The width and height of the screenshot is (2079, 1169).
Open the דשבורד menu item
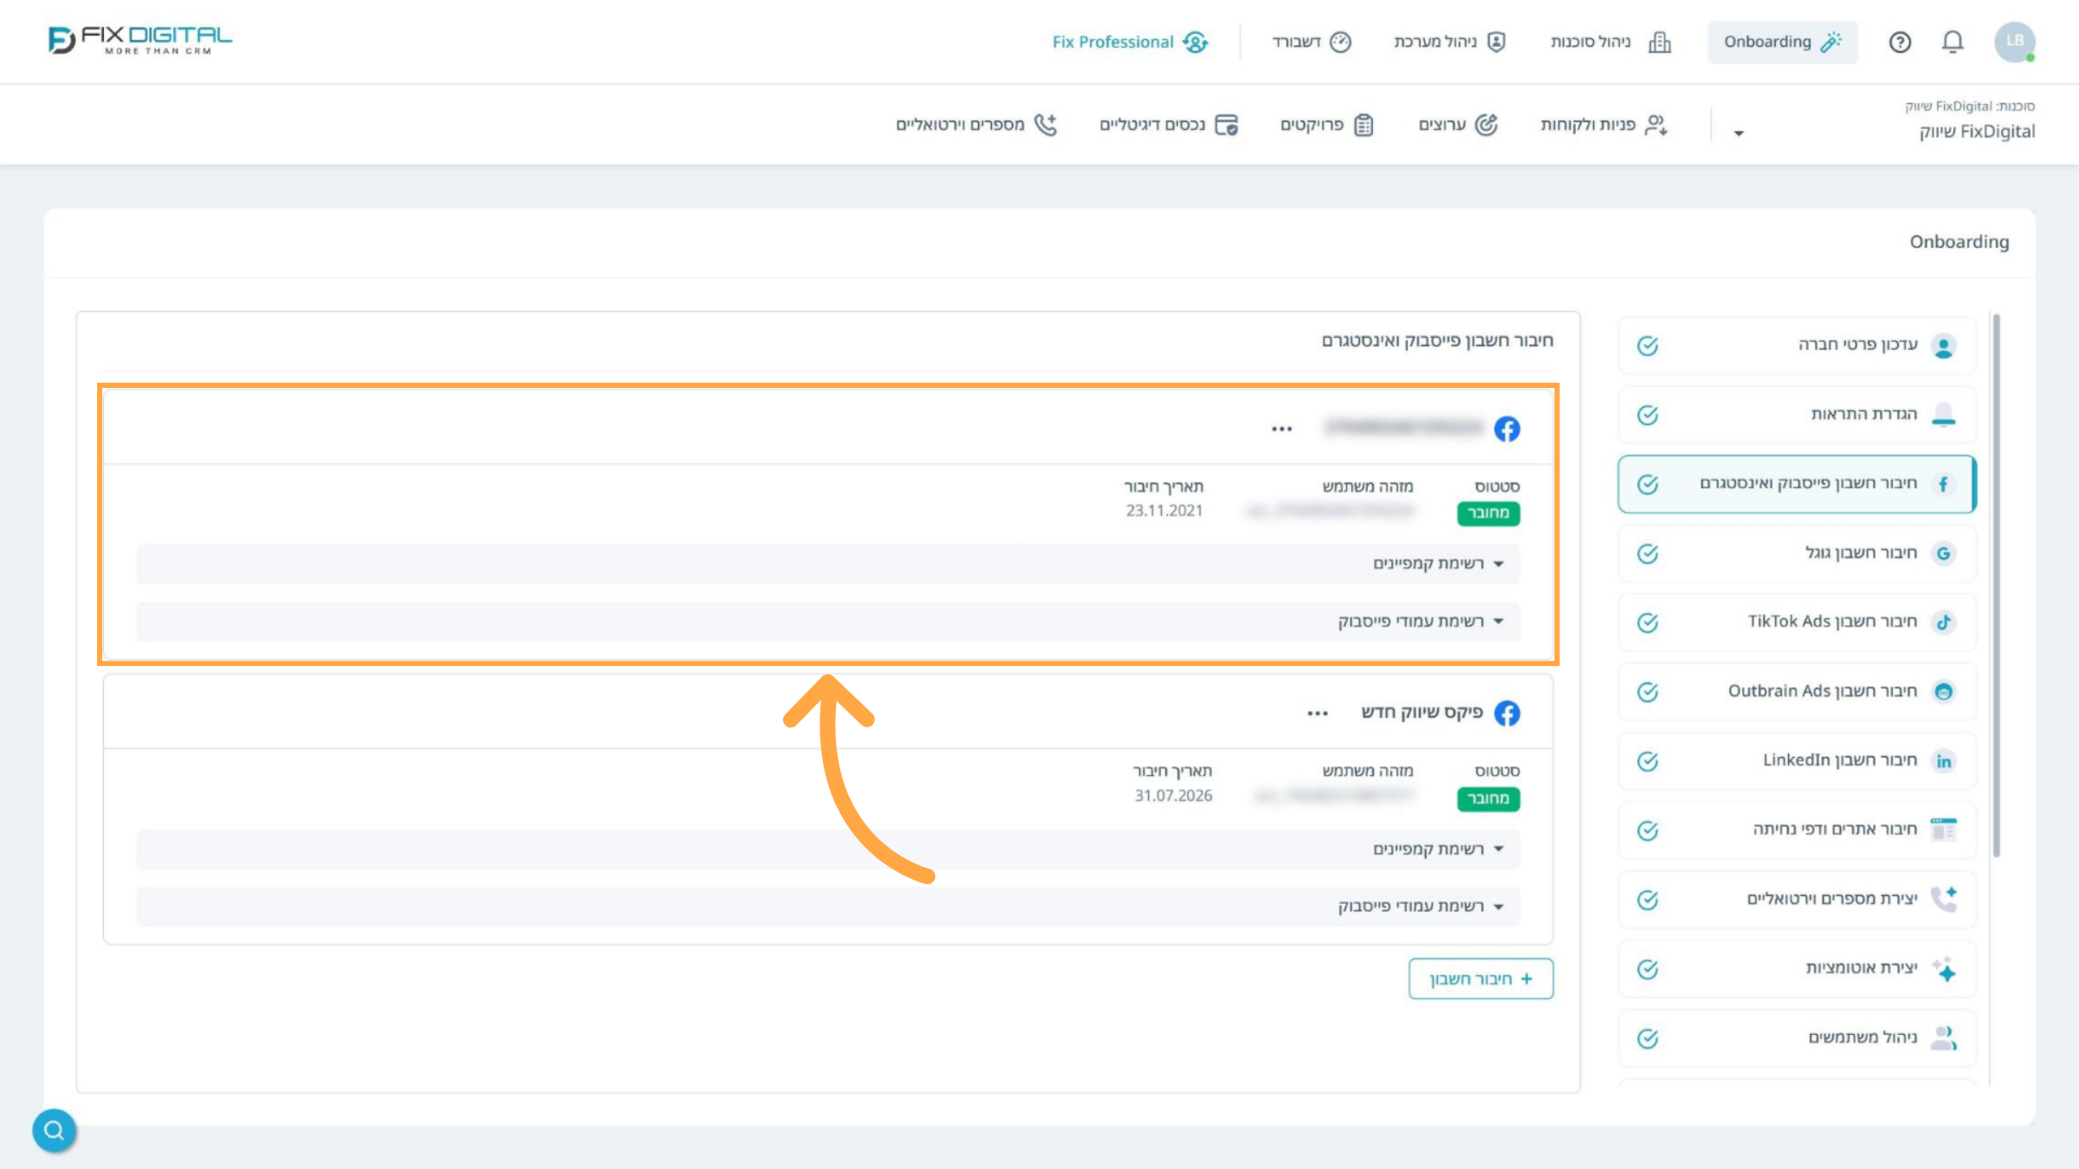1312,42
